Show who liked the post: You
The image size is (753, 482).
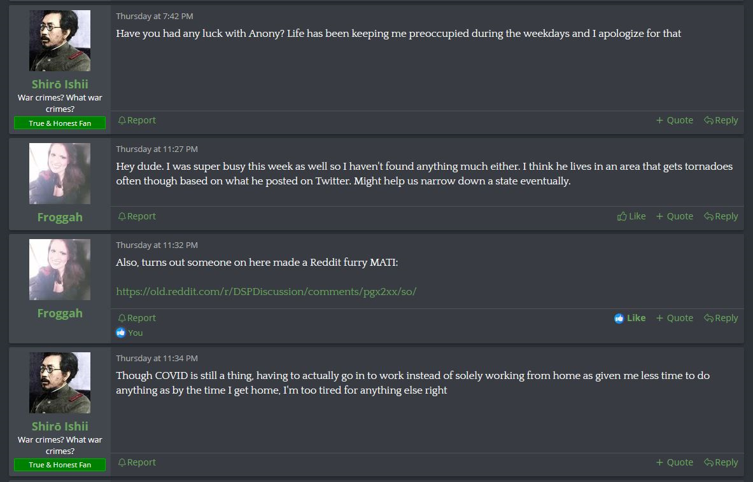pos(135,333)
